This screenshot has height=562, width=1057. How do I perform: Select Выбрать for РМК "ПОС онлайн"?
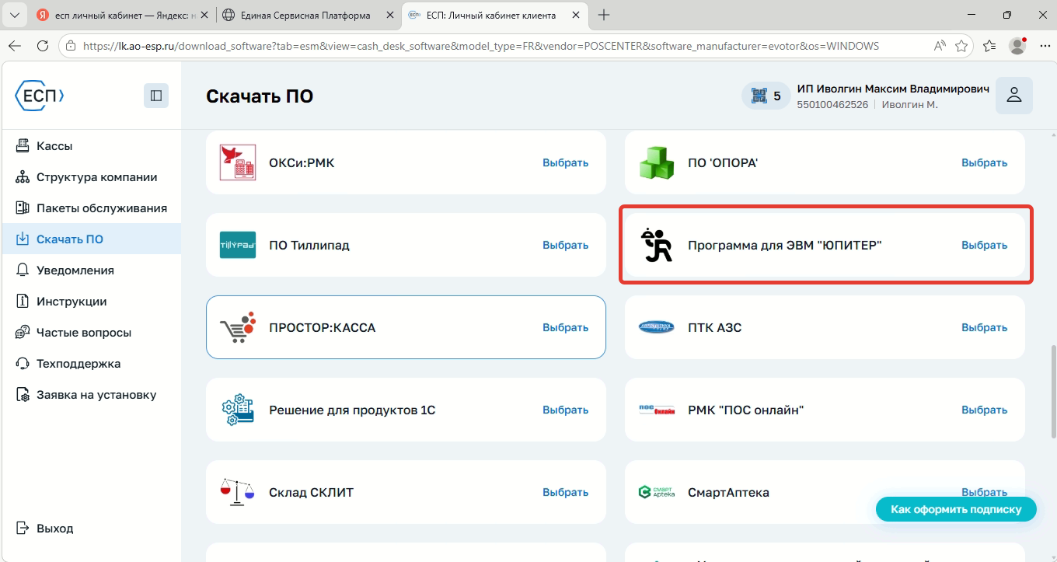[984, 410]
